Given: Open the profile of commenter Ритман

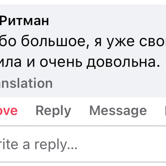Looking at the screenshot, I should pyautogui.click(x=24, y=21).
